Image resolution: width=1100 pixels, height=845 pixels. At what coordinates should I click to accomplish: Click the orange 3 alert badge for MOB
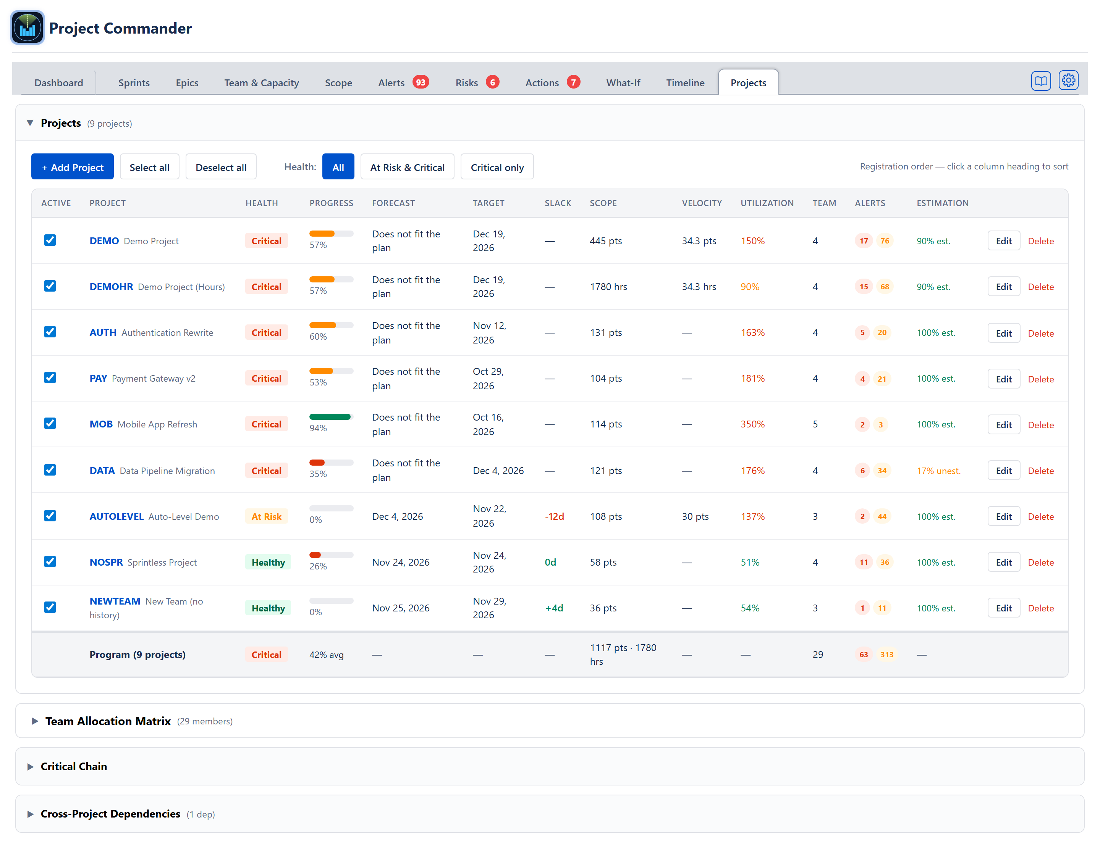coord(880,424)
